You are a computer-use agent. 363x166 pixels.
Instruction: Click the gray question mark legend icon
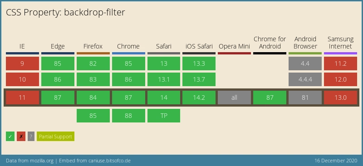point(31,137)
